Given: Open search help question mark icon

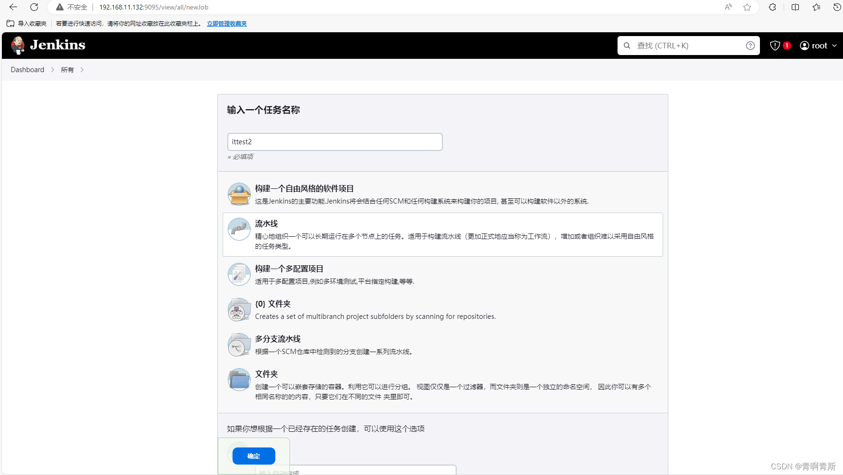Looking at the screenshot, I should 750,46.
